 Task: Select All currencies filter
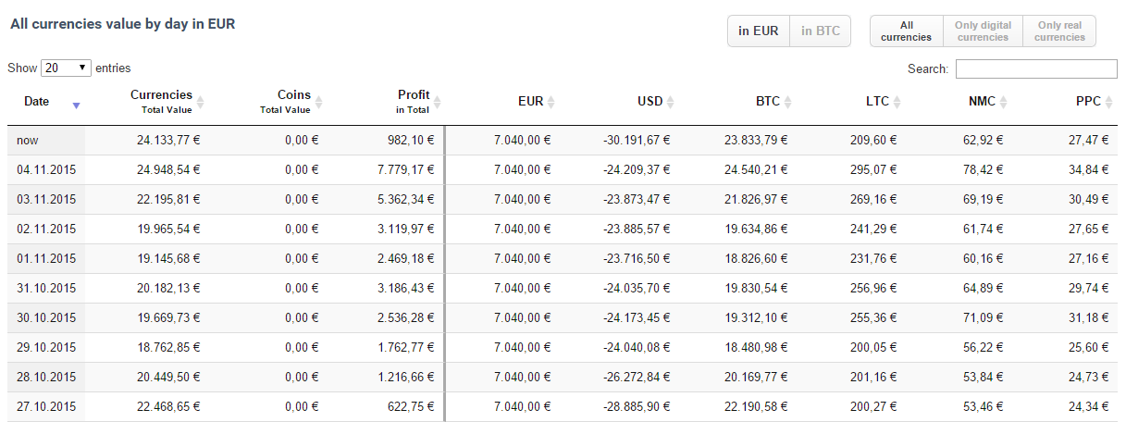click(907, 31)
